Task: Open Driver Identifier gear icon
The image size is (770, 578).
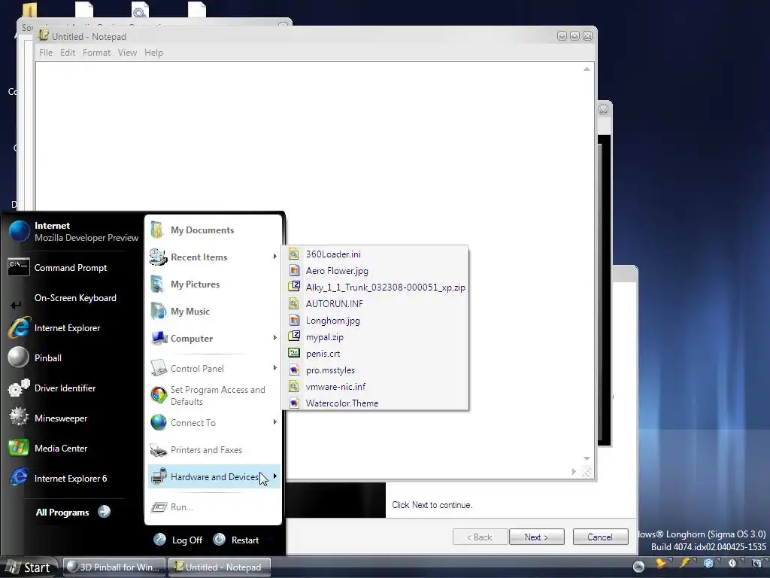Action: point(19,388)
